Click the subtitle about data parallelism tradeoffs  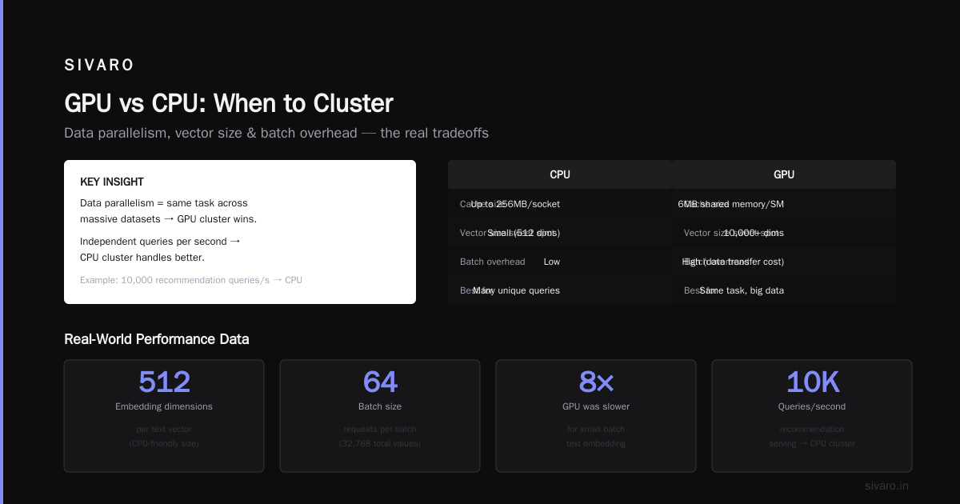click(x=276, y=133)
